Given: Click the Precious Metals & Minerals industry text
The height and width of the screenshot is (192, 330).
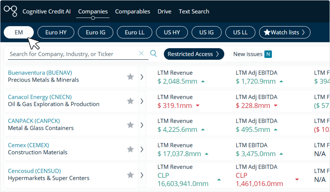Looking at the screenshot, I should pos(43,80).
